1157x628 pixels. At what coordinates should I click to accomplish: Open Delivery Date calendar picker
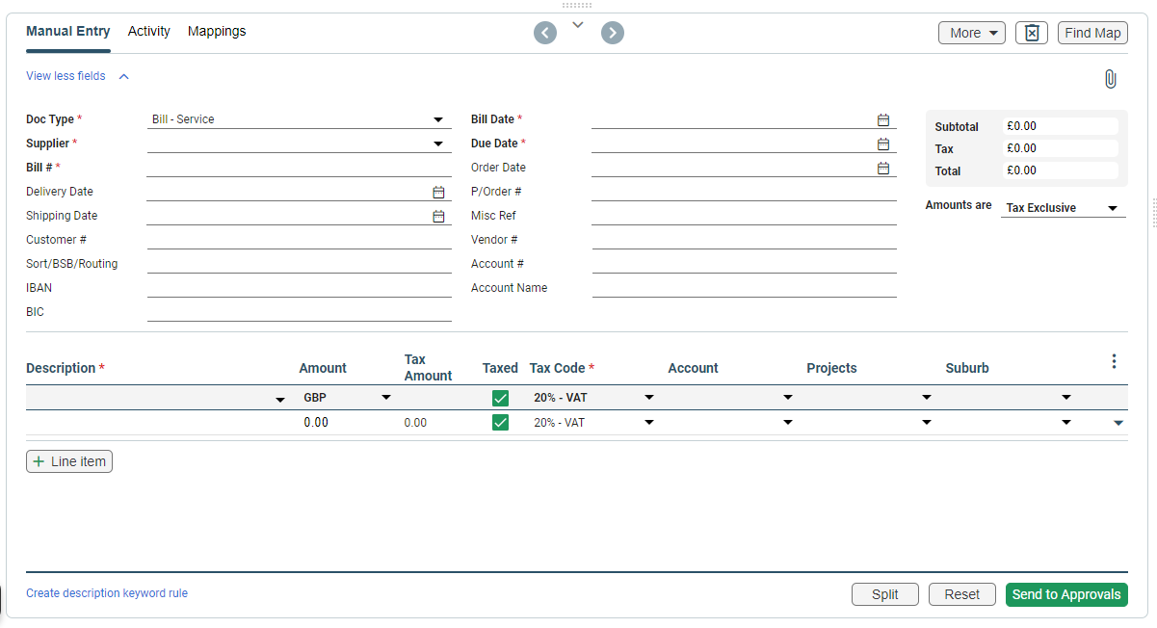438,192
